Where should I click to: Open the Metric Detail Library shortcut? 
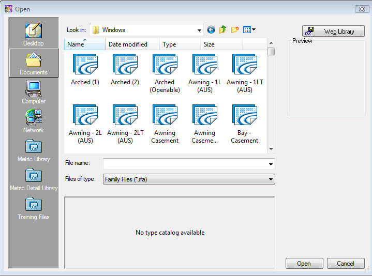point(34,179)
